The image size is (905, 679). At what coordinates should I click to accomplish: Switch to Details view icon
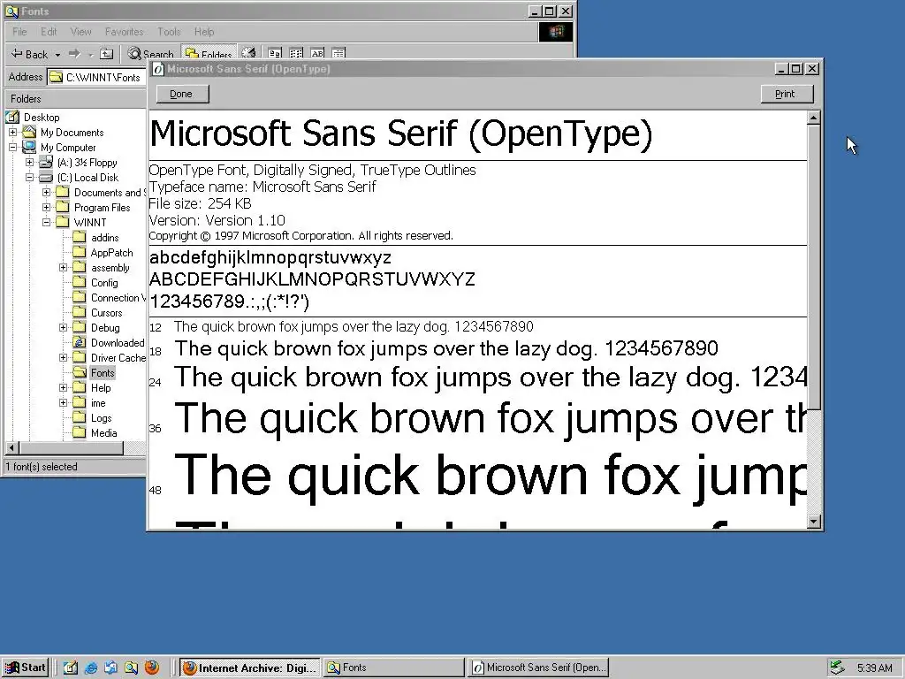click(x=338, y=53)
